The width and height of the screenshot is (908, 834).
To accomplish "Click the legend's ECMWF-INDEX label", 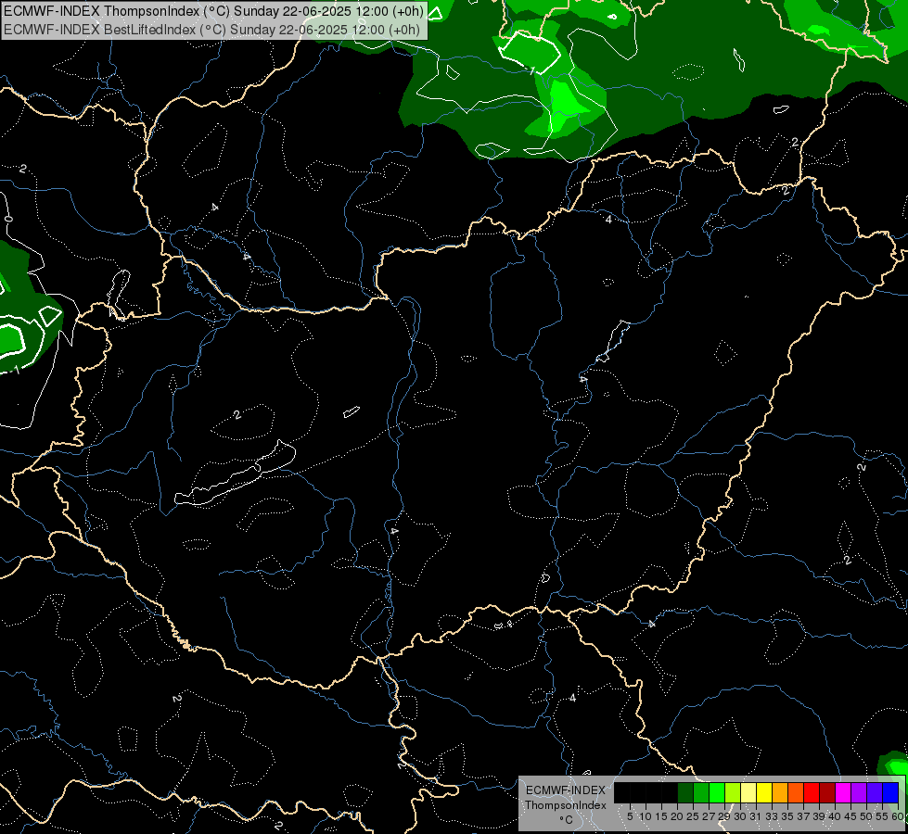I will (x=566, y=790).
